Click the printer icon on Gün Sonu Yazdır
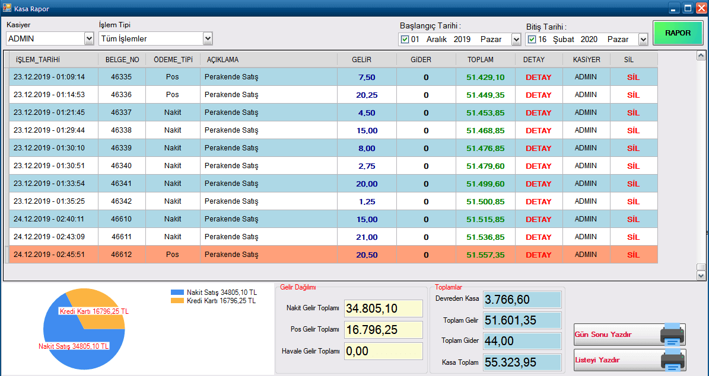Image resolution: width=709 pixels, height=376 pixels. [x=672, y=335]
